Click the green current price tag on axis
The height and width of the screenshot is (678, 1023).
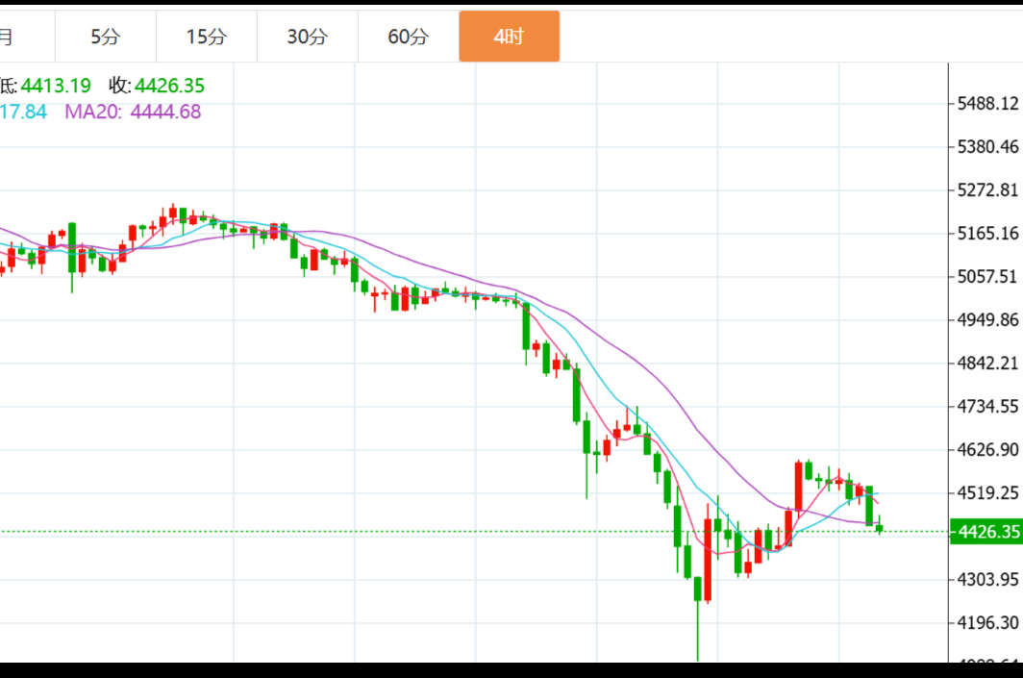click(x=985, y=532)
